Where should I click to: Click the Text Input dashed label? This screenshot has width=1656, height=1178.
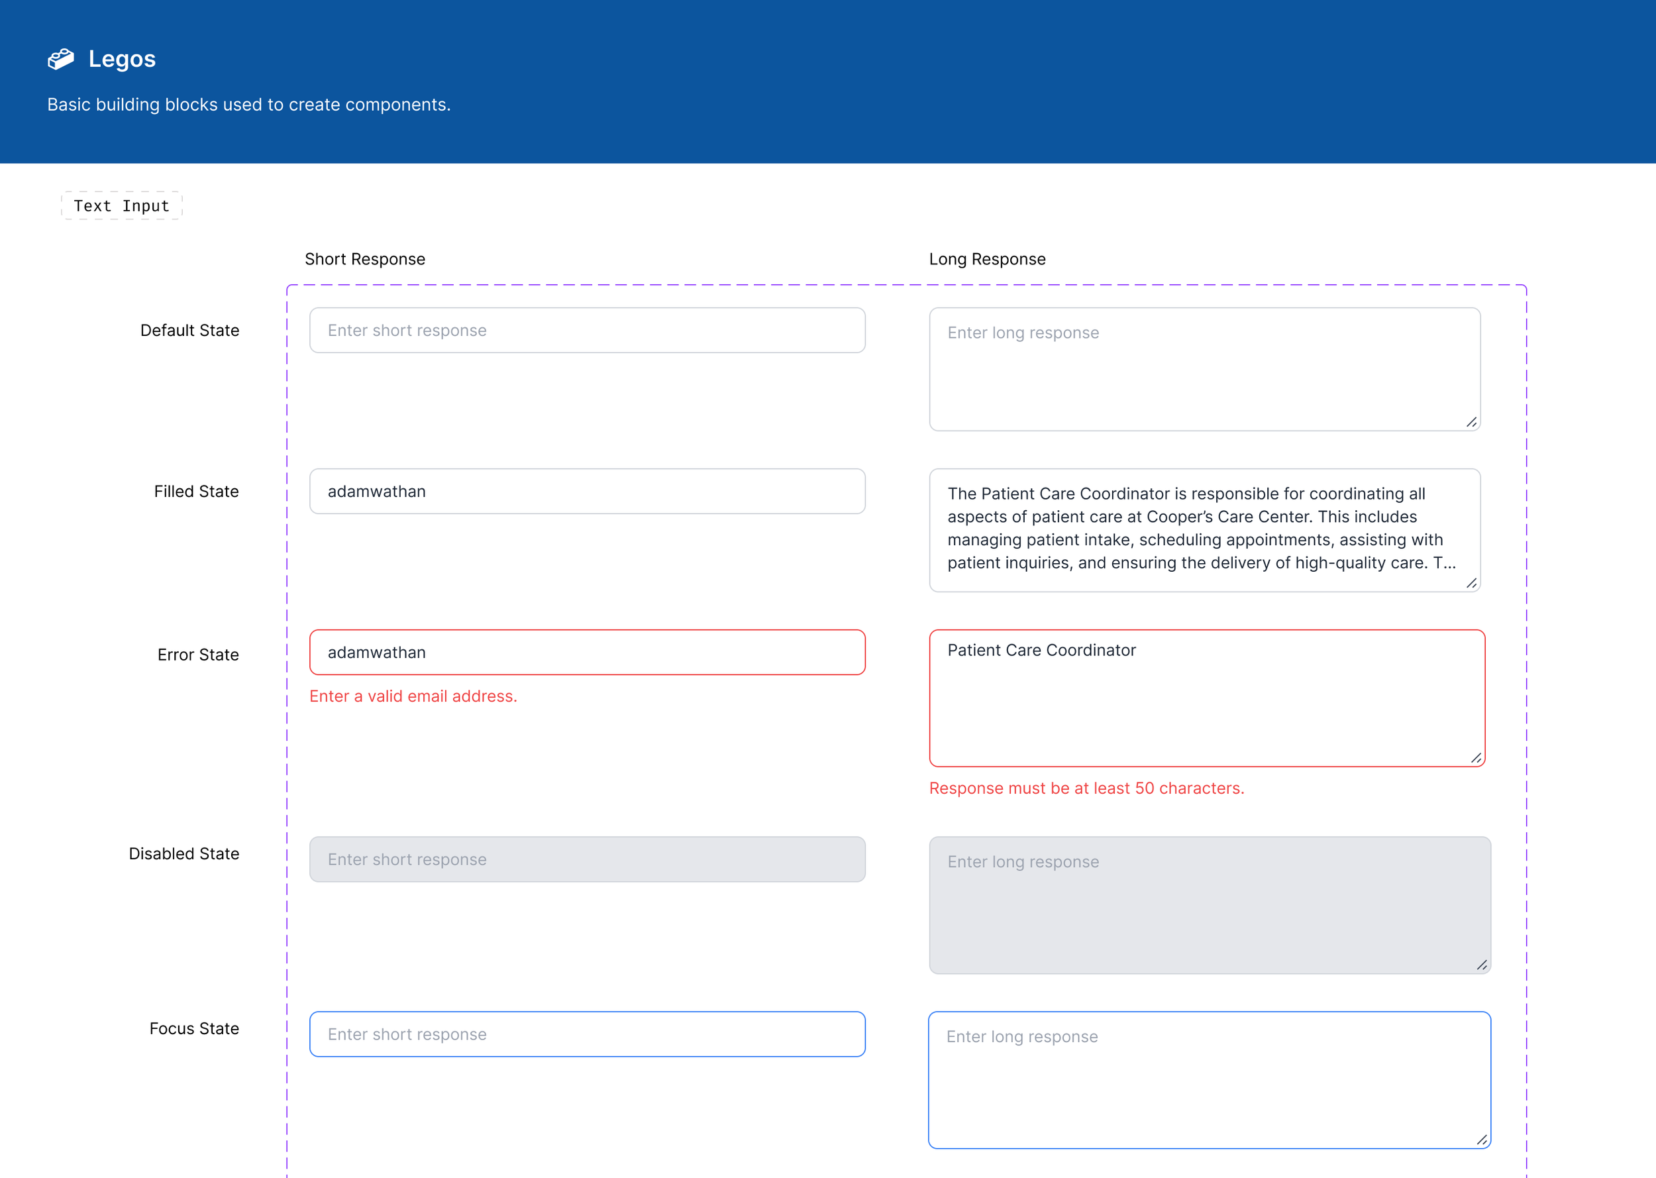[x=122, y=205]
